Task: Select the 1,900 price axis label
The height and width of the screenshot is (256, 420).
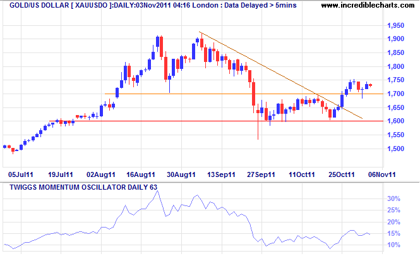Action: tap(395, 39)
